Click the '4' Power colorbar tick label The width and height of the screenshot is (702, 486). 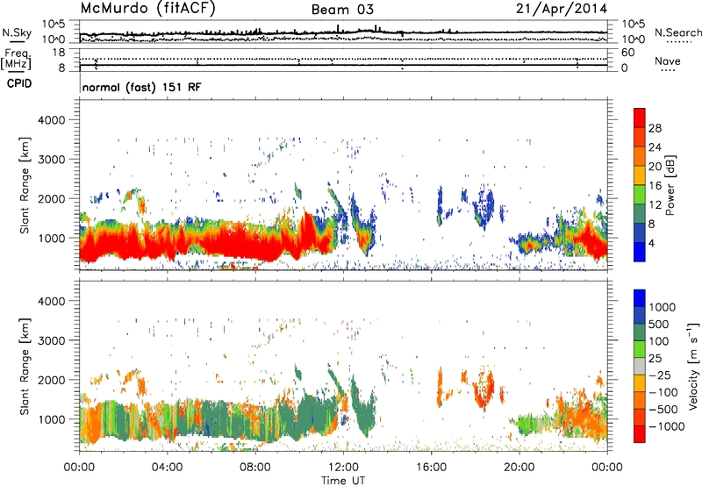pos(651,243)
